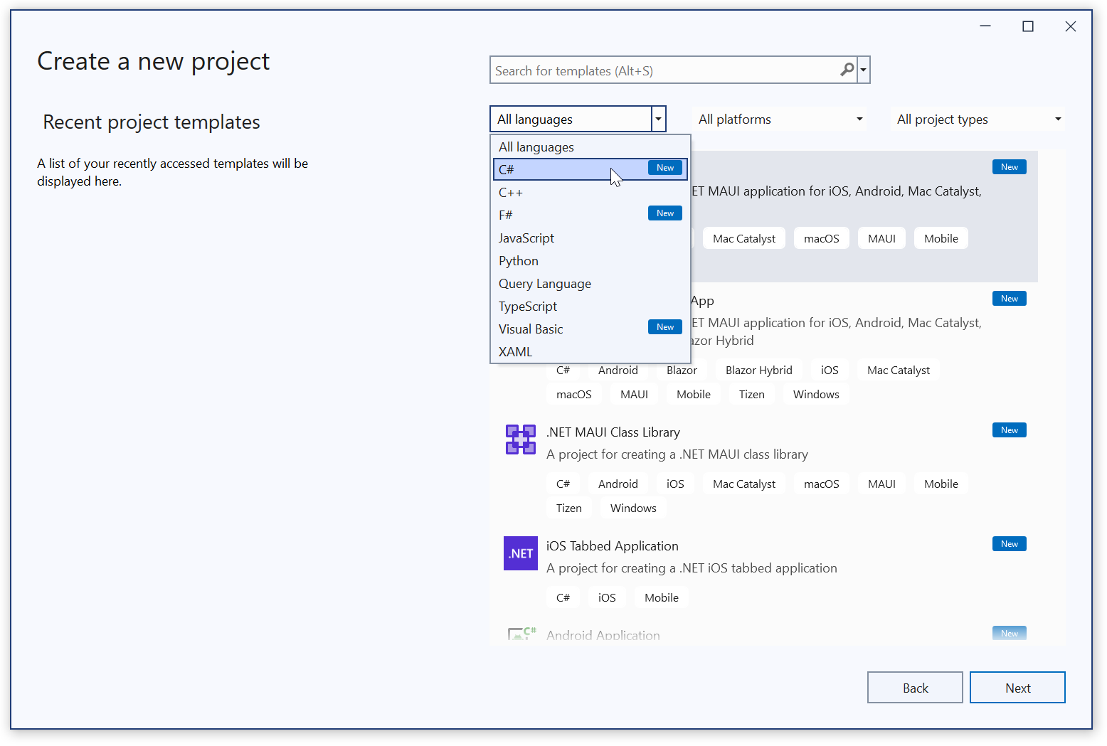Click Mobile tag under iOS Tabbed Application
The image size is (1107, 746).
(x=662, y=598)
